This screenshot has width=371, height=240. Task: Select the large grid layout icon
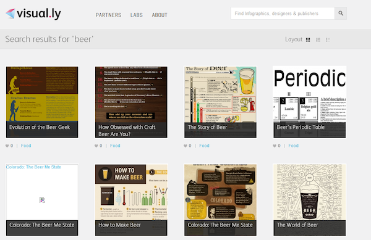(308, 39)
